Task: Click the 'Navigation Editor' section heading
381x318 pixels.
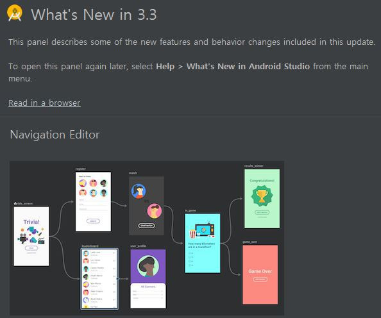Action: point(55,135)
